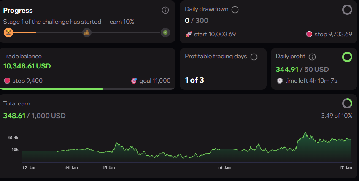This screenshot has height=181, width=359.
Task: Click the target icon beside goal 11,000
Action: 134,81
